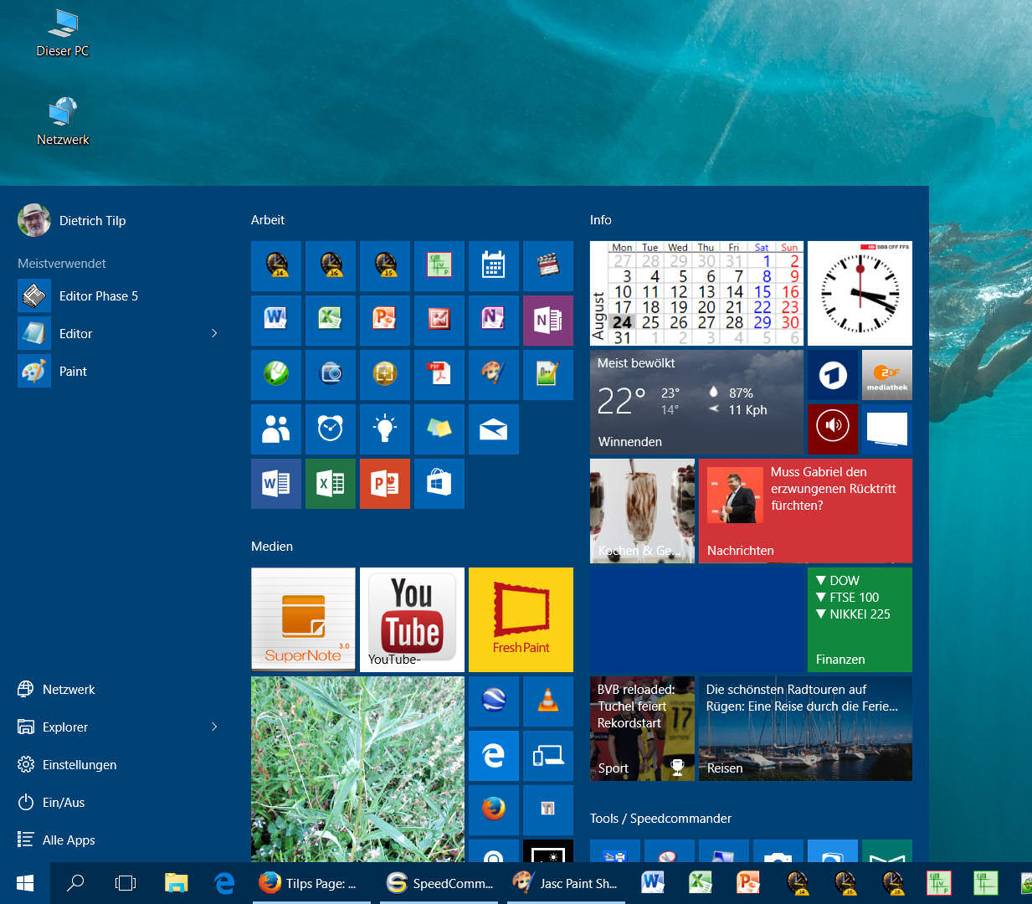1032x904 pixels.
Task: Click the Task View button on taskbar
Action: [125, 883]
